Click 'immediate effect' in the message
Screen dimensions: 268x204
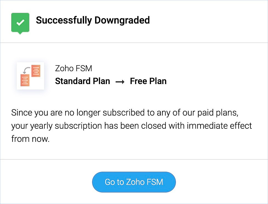[x=219, y=126]
